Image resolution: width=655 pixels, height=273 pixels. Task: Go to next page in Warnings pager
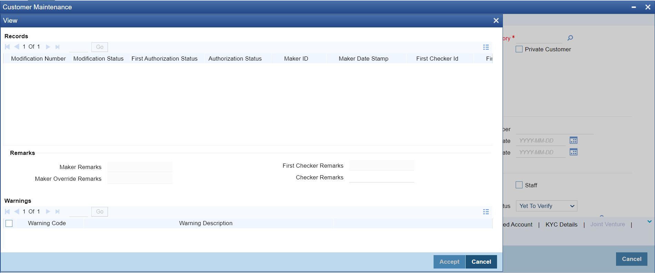click(x=48, y=211)
